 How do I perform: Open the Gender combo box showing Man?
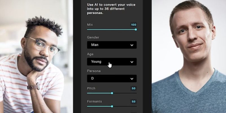112,45
